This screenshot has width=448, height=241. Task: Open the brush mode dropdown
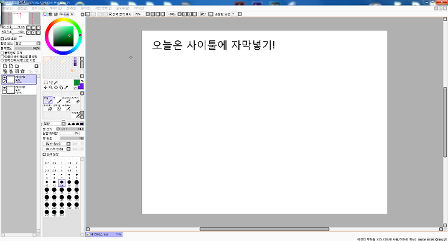click(x=54, y=124)
